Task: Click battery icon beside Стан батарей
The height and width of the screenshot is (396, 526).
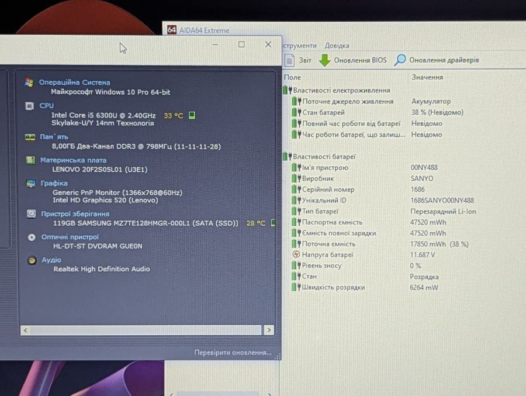Action: tap(296, 112)
